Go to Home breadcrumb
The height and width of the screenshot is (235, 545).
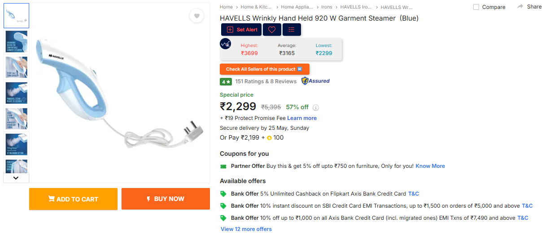click(226, 7)
